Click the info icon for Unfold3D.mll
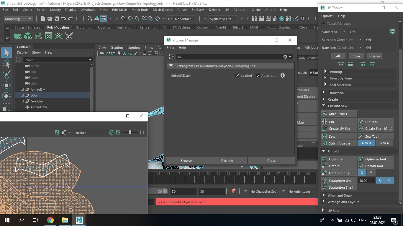 pyautogui.click(x=283, y=75)
